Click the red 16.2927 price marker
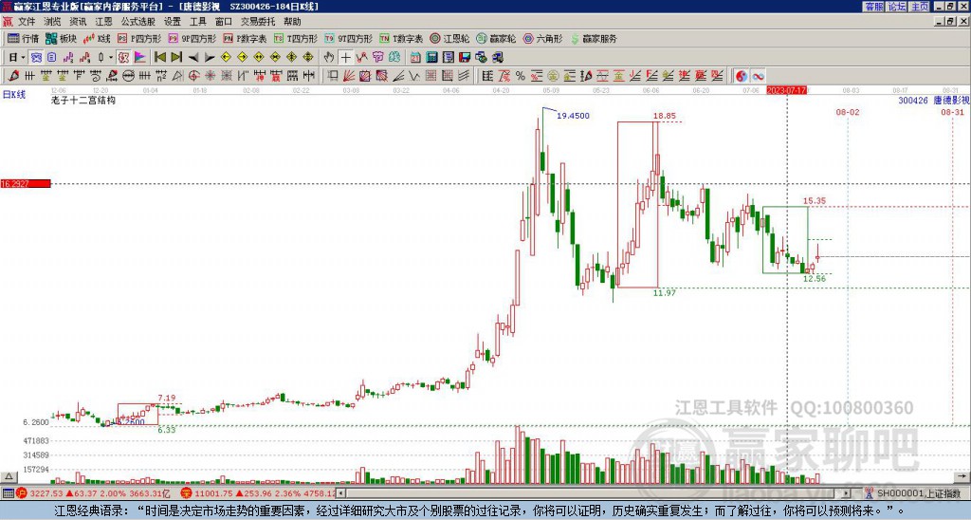This screenshot has height=520, width=971. tap(26, 184)
